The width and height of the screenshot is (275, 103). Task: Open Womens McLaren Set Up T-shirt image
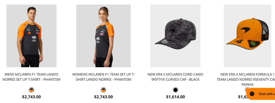point(103,36)
